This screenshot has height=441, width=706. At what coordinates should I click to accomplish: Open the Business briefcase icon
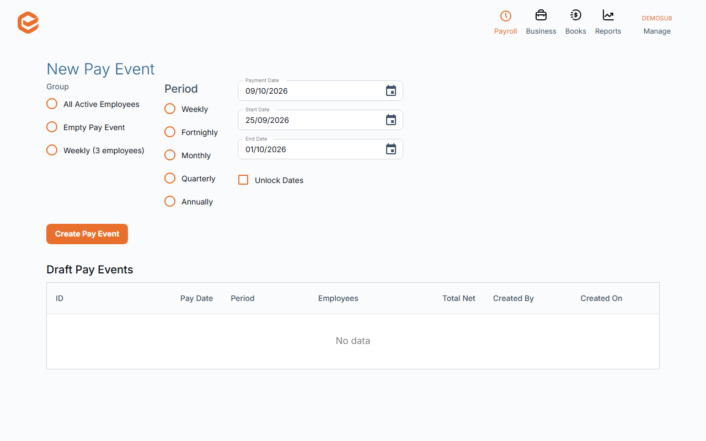[x=541, y=15]
